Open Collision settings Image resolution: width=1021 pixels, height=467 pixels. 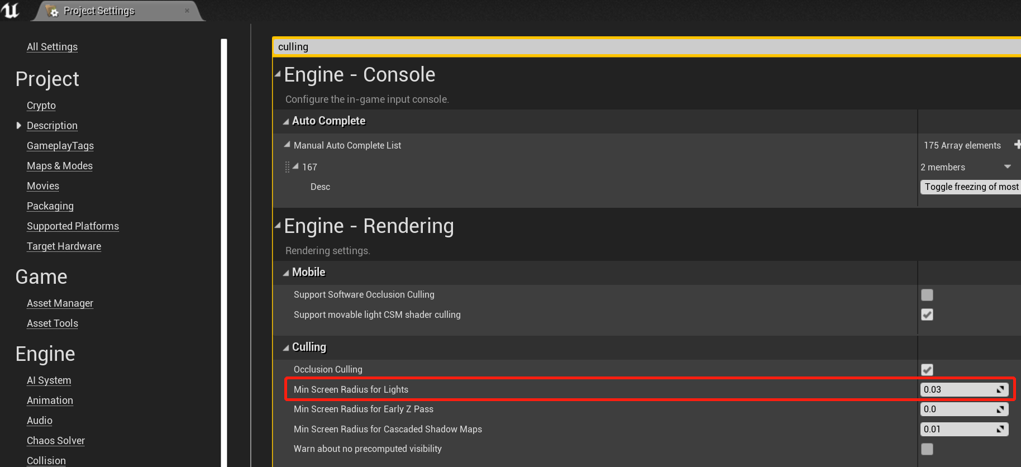[x=46, y=461]
